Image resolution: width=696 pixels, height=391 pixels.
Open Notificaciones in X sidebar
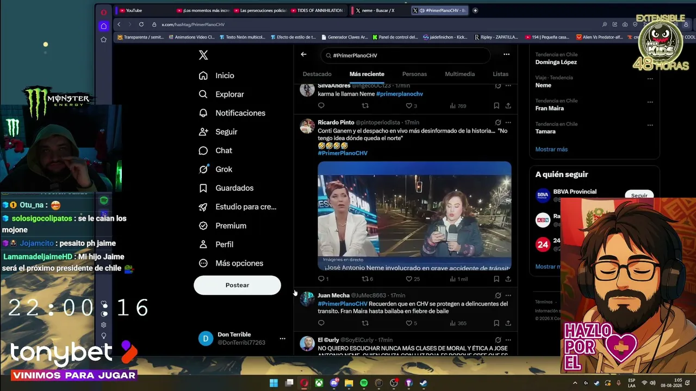pos(232,113)
